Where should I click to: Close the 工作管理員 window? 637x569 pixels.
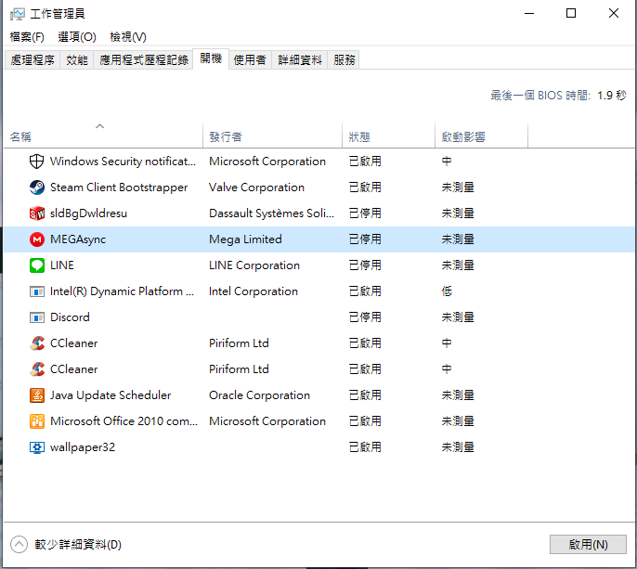click(x=614, y=13)
